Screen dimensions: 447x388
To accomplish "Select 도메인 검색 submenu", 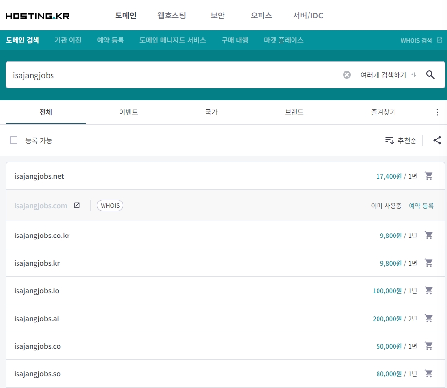I will 22,40.
